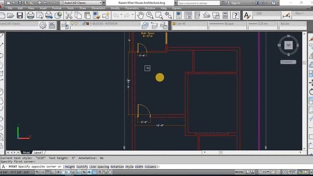Click the Dimension Style icon

[287, 15]
